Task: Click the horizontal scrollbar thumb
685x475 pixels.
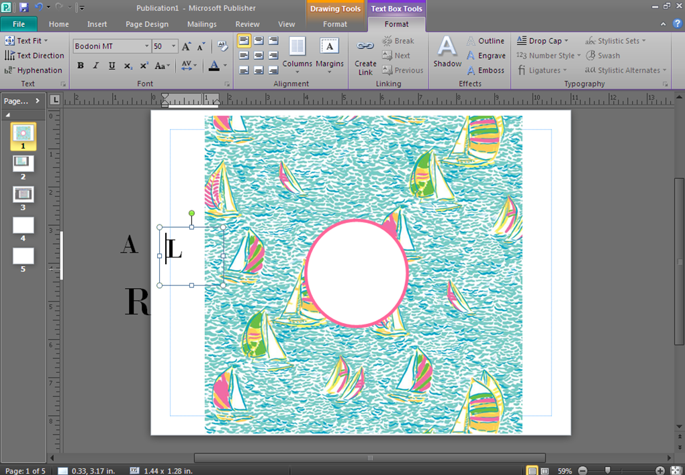Action: click(369, 458)
